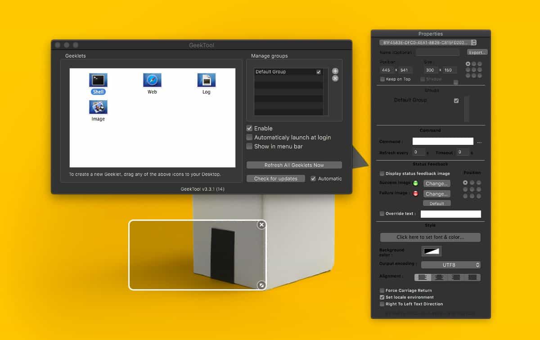
Task: Click Refresh All Geeklets Now
Action: pyautogui.click(x=294, y=165)
